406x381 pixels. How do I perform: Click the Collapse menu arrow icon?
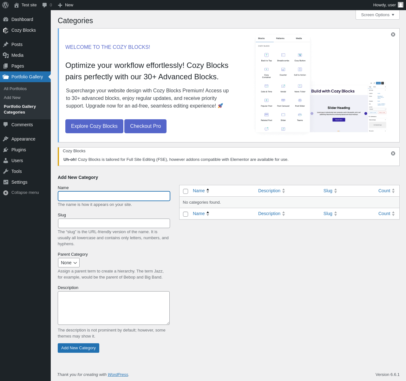pyautogui.click(x=6, y=193)
